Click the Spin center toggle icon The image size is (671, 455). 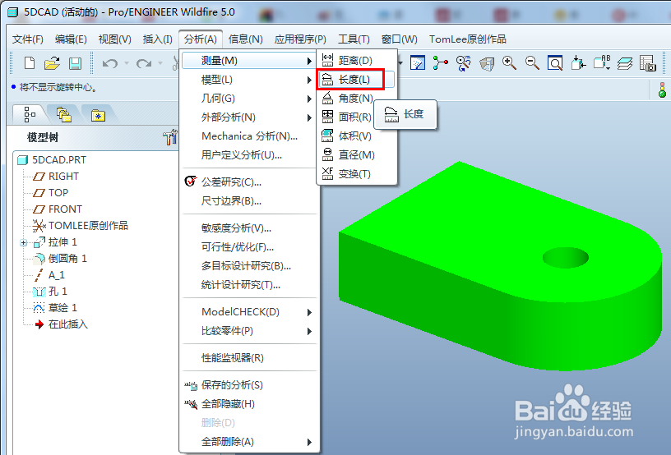441,63
